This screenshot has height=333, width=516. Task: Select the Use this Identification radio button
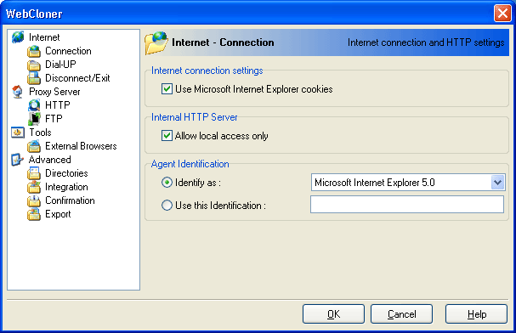pos(167,206)
